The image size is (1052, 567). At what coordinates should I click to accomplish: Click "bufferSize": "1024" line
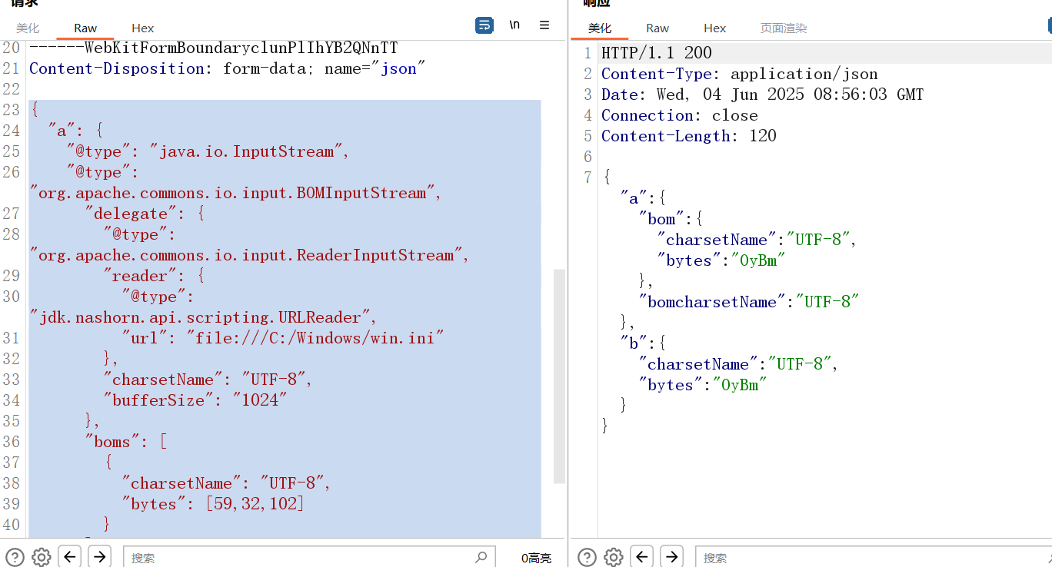[195, 400]
